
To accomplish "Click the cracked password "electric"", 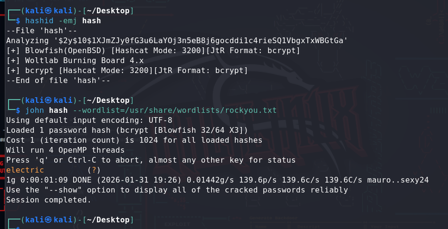I will tap(25, 170).
